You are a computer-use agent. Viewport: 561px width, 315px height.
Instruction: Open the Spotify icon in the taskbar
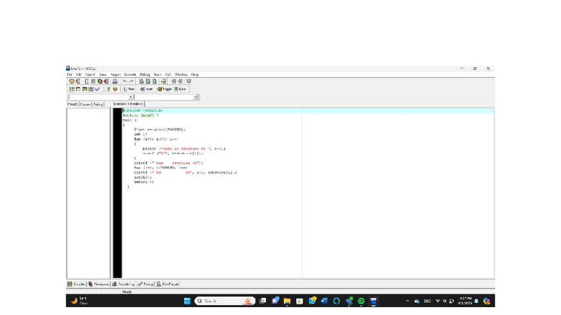[362, 301]
